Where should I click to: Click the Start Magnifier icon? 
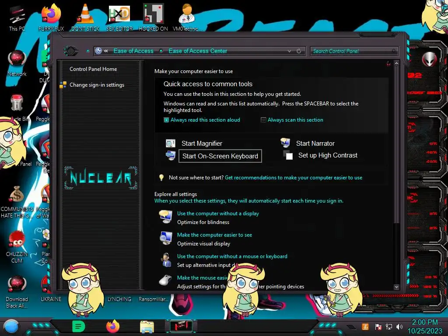point(171,143)
